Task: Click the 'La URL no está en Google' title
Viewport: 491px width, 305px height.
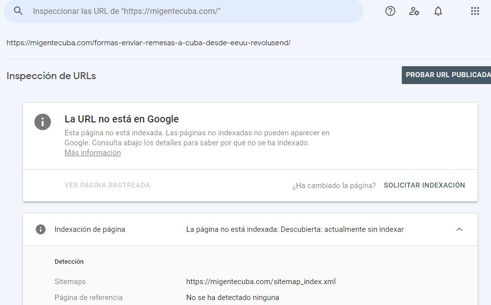Action: 122,119
